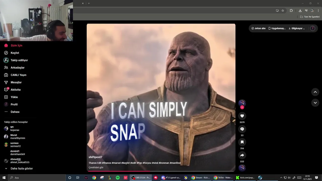Viewport: 322px width, 181px height.
Task: Click Çevirisini gör translation link
Action: [96, 167]
